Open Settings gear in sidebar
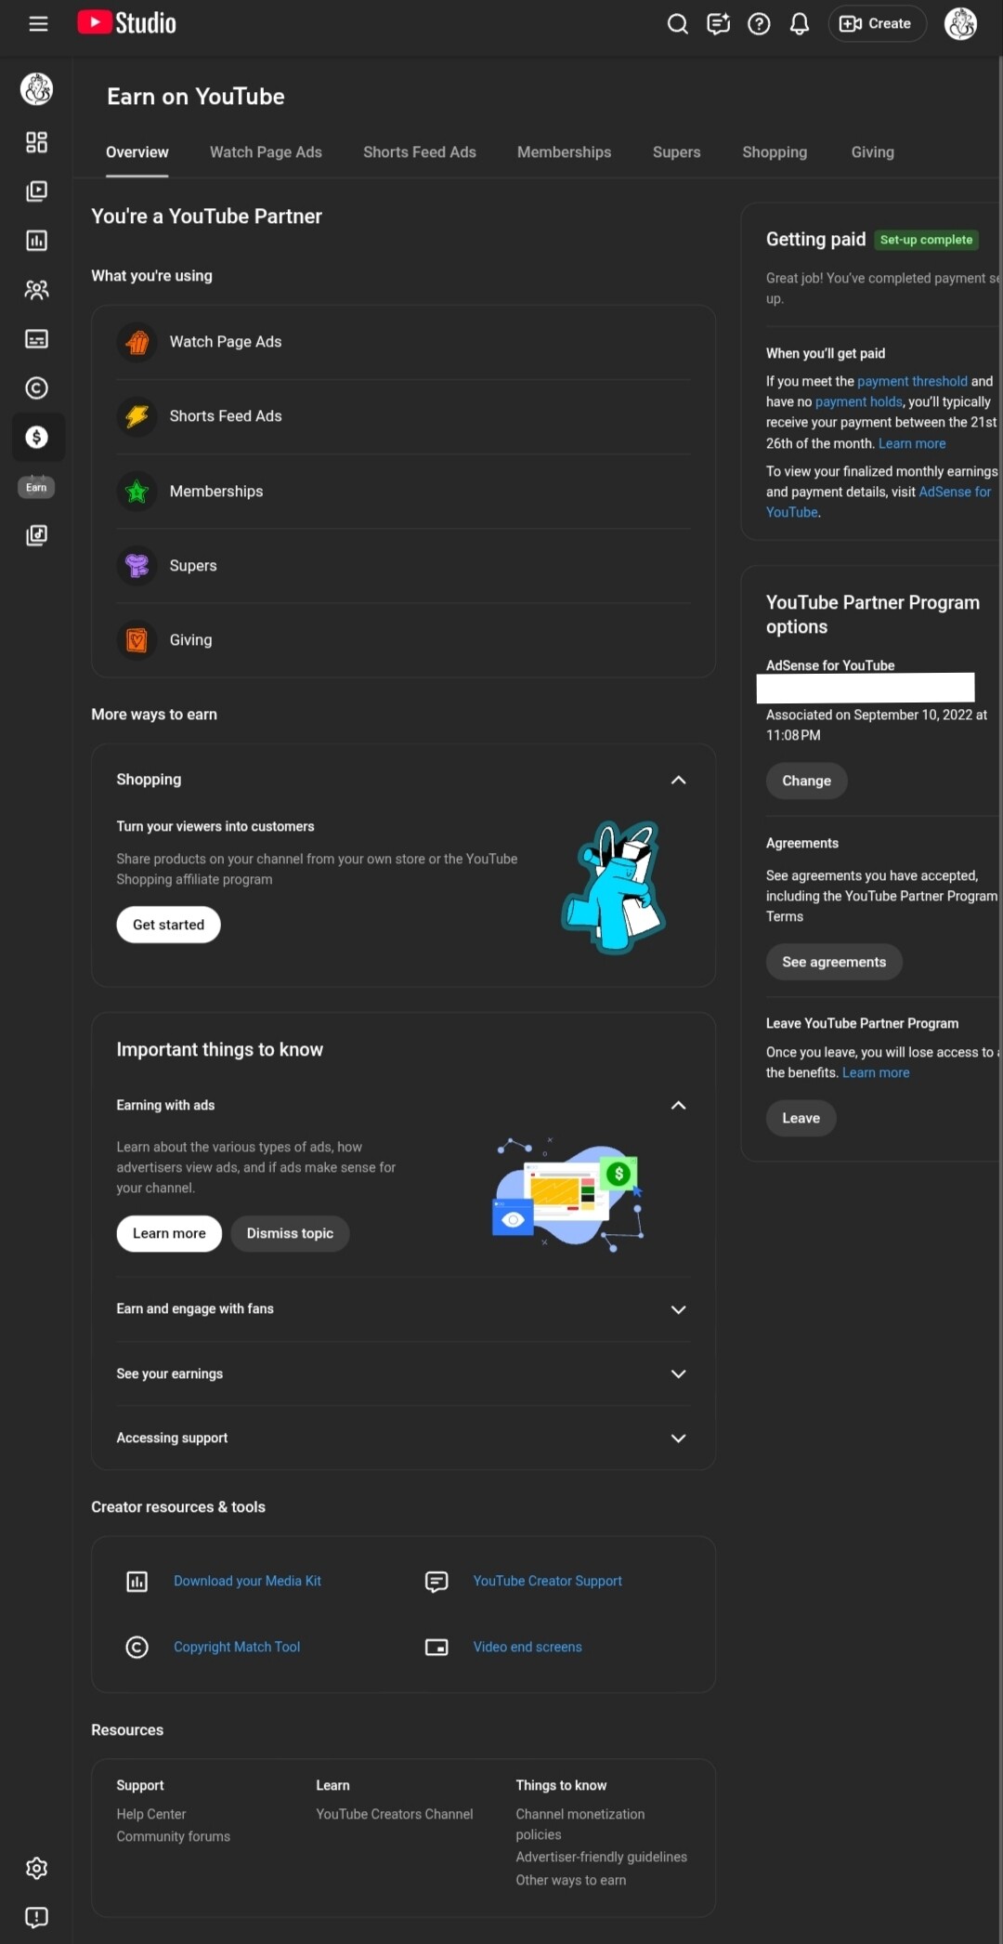 coord(36,1868)
